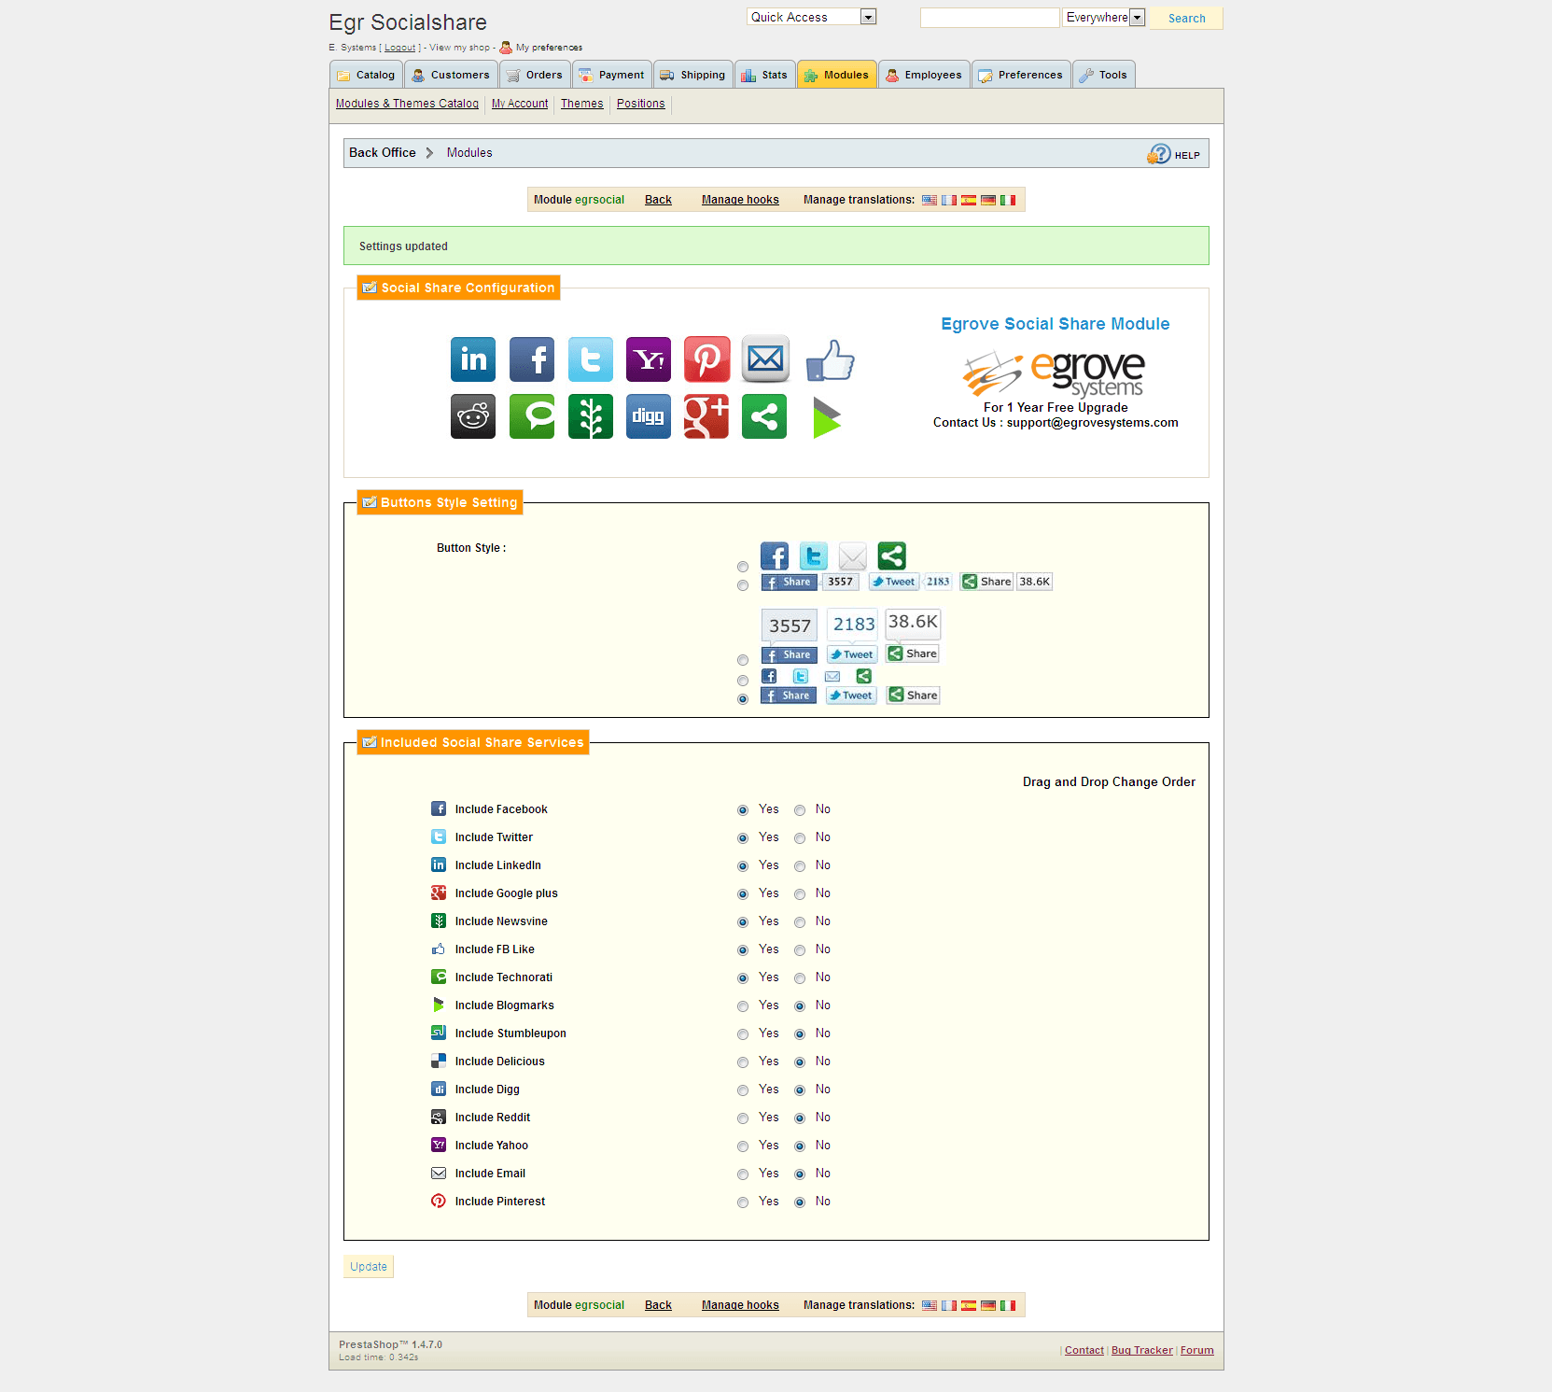The image size is (1552, 1392).
Task: Click the Blogmarks green arrow icon
Action: [x=826, y=417]
